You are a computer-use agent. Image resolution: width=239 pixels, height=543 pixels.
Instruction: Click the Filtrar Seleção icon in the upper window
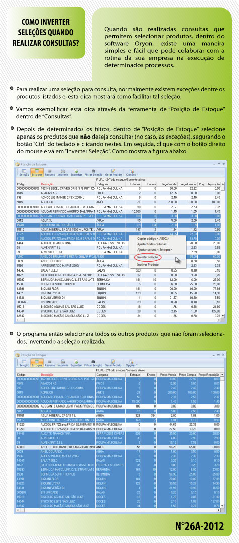93,172
